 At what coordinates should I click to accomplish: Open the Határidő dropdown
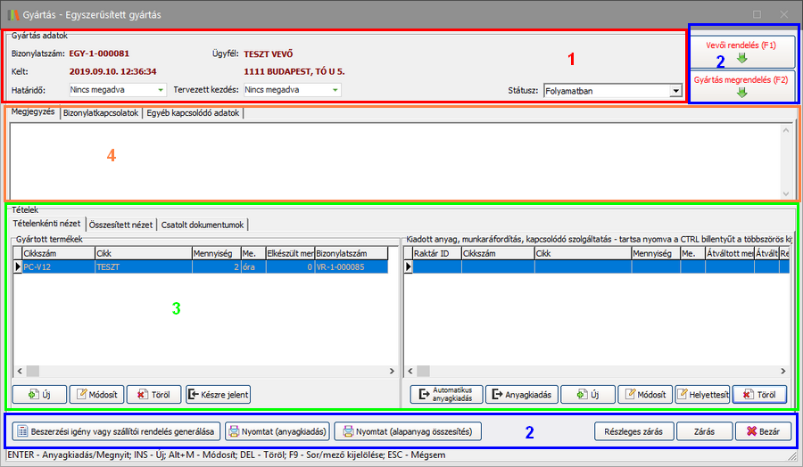160,90
